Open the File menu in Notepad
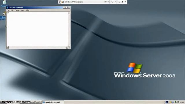This screenshot has height=104, width=185. pyautogui.click(x=8, y=10)
